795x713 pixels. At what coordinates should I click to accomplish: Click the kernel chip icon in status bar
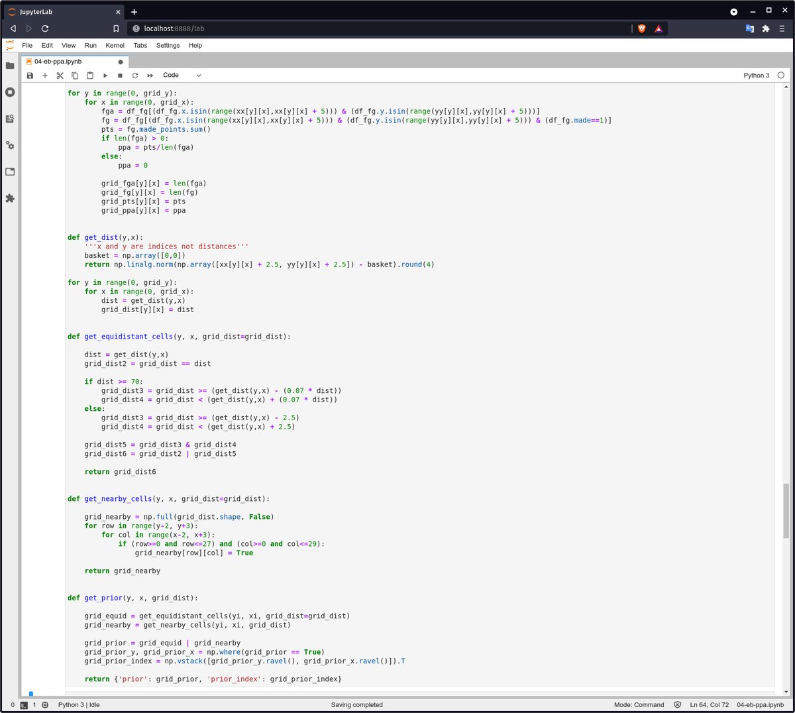coord(45,705)
